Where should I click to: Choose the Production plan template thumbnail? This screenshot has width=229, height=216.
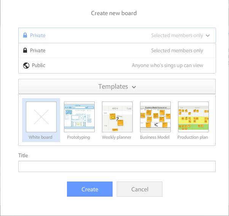193,117
